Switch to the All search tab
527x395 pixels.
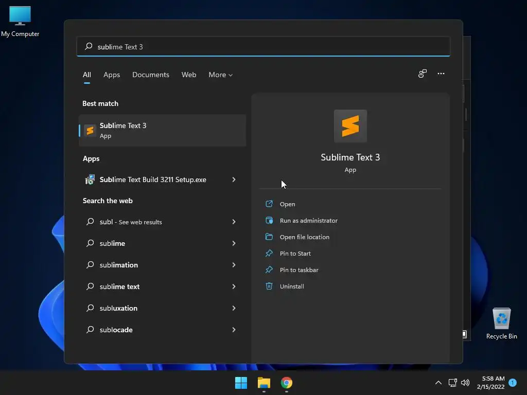pyautogui.click(x=86, y=75)
